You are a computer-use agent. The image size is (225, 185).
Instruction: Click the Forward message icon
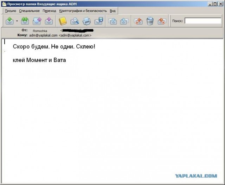(x=37, y=21)
